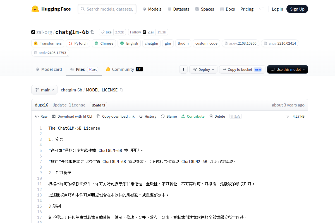Click Delete file
Screen dimensions: 335x223
(217, 116)
